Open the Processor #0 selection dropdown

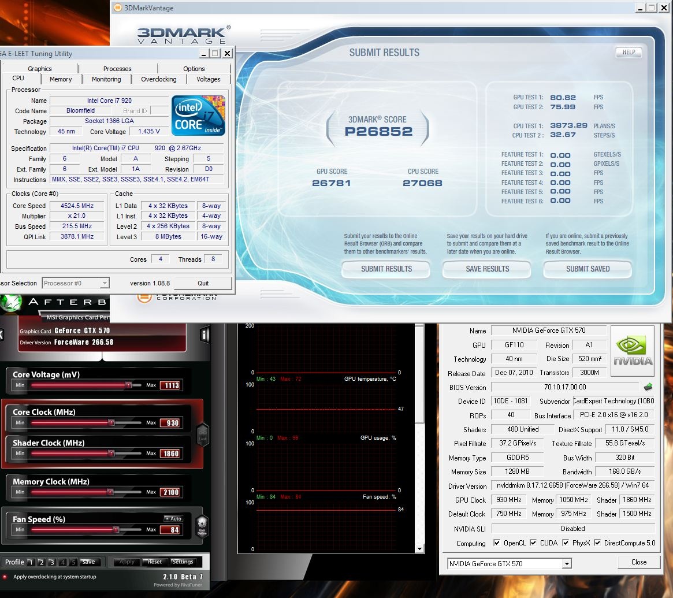click(105, 283)
